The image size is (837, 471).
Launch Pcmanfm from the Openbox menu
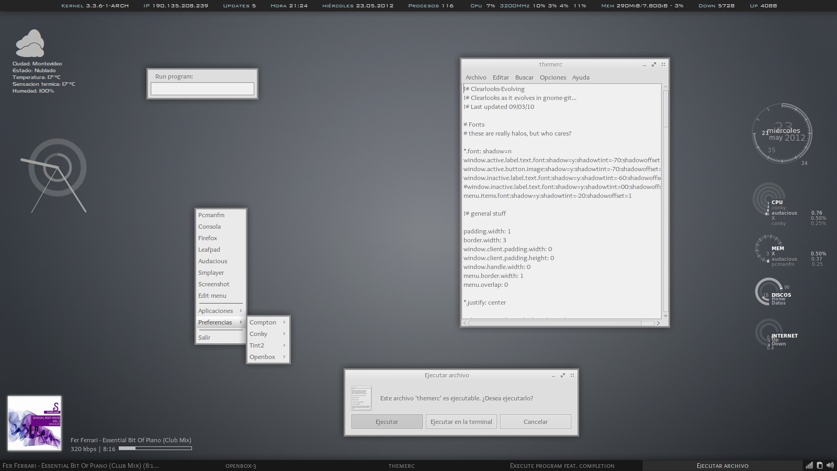221,215
